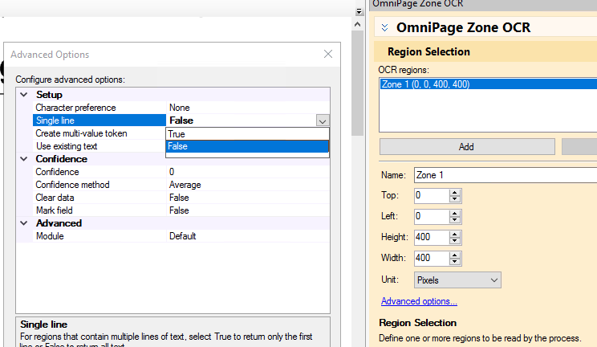
Task: Collapse the OmniPage Zone OCR panel chevron
Action: tap(384, 27)
